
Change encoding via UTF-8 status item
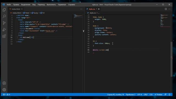(139, 95)
